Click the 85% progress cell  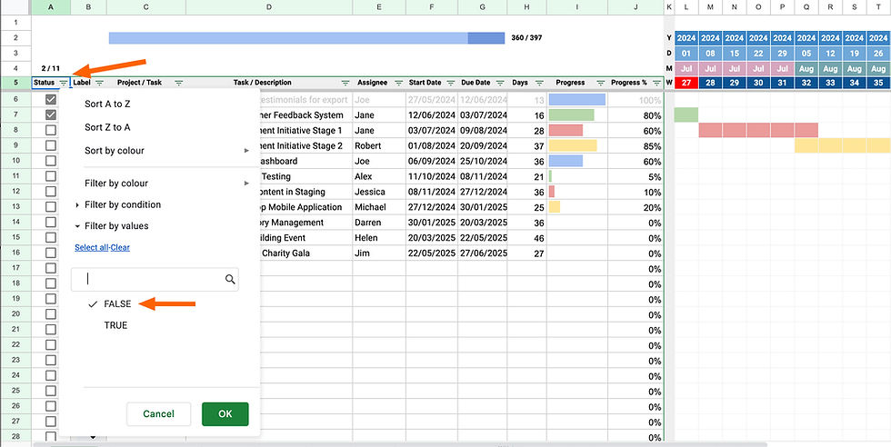click(x=636, y=145)
